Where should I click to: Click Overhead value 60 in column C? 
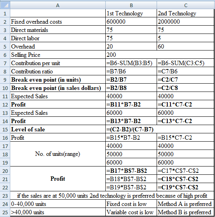[x=185, y=47]
